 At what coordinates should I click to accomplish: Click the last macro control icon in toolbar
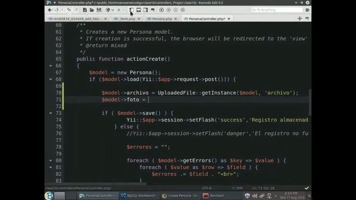182,10
